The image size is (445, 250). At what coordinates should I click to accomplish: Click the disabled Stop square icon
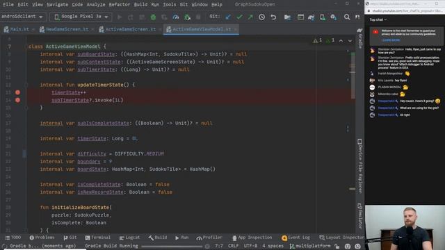point(198,17)
